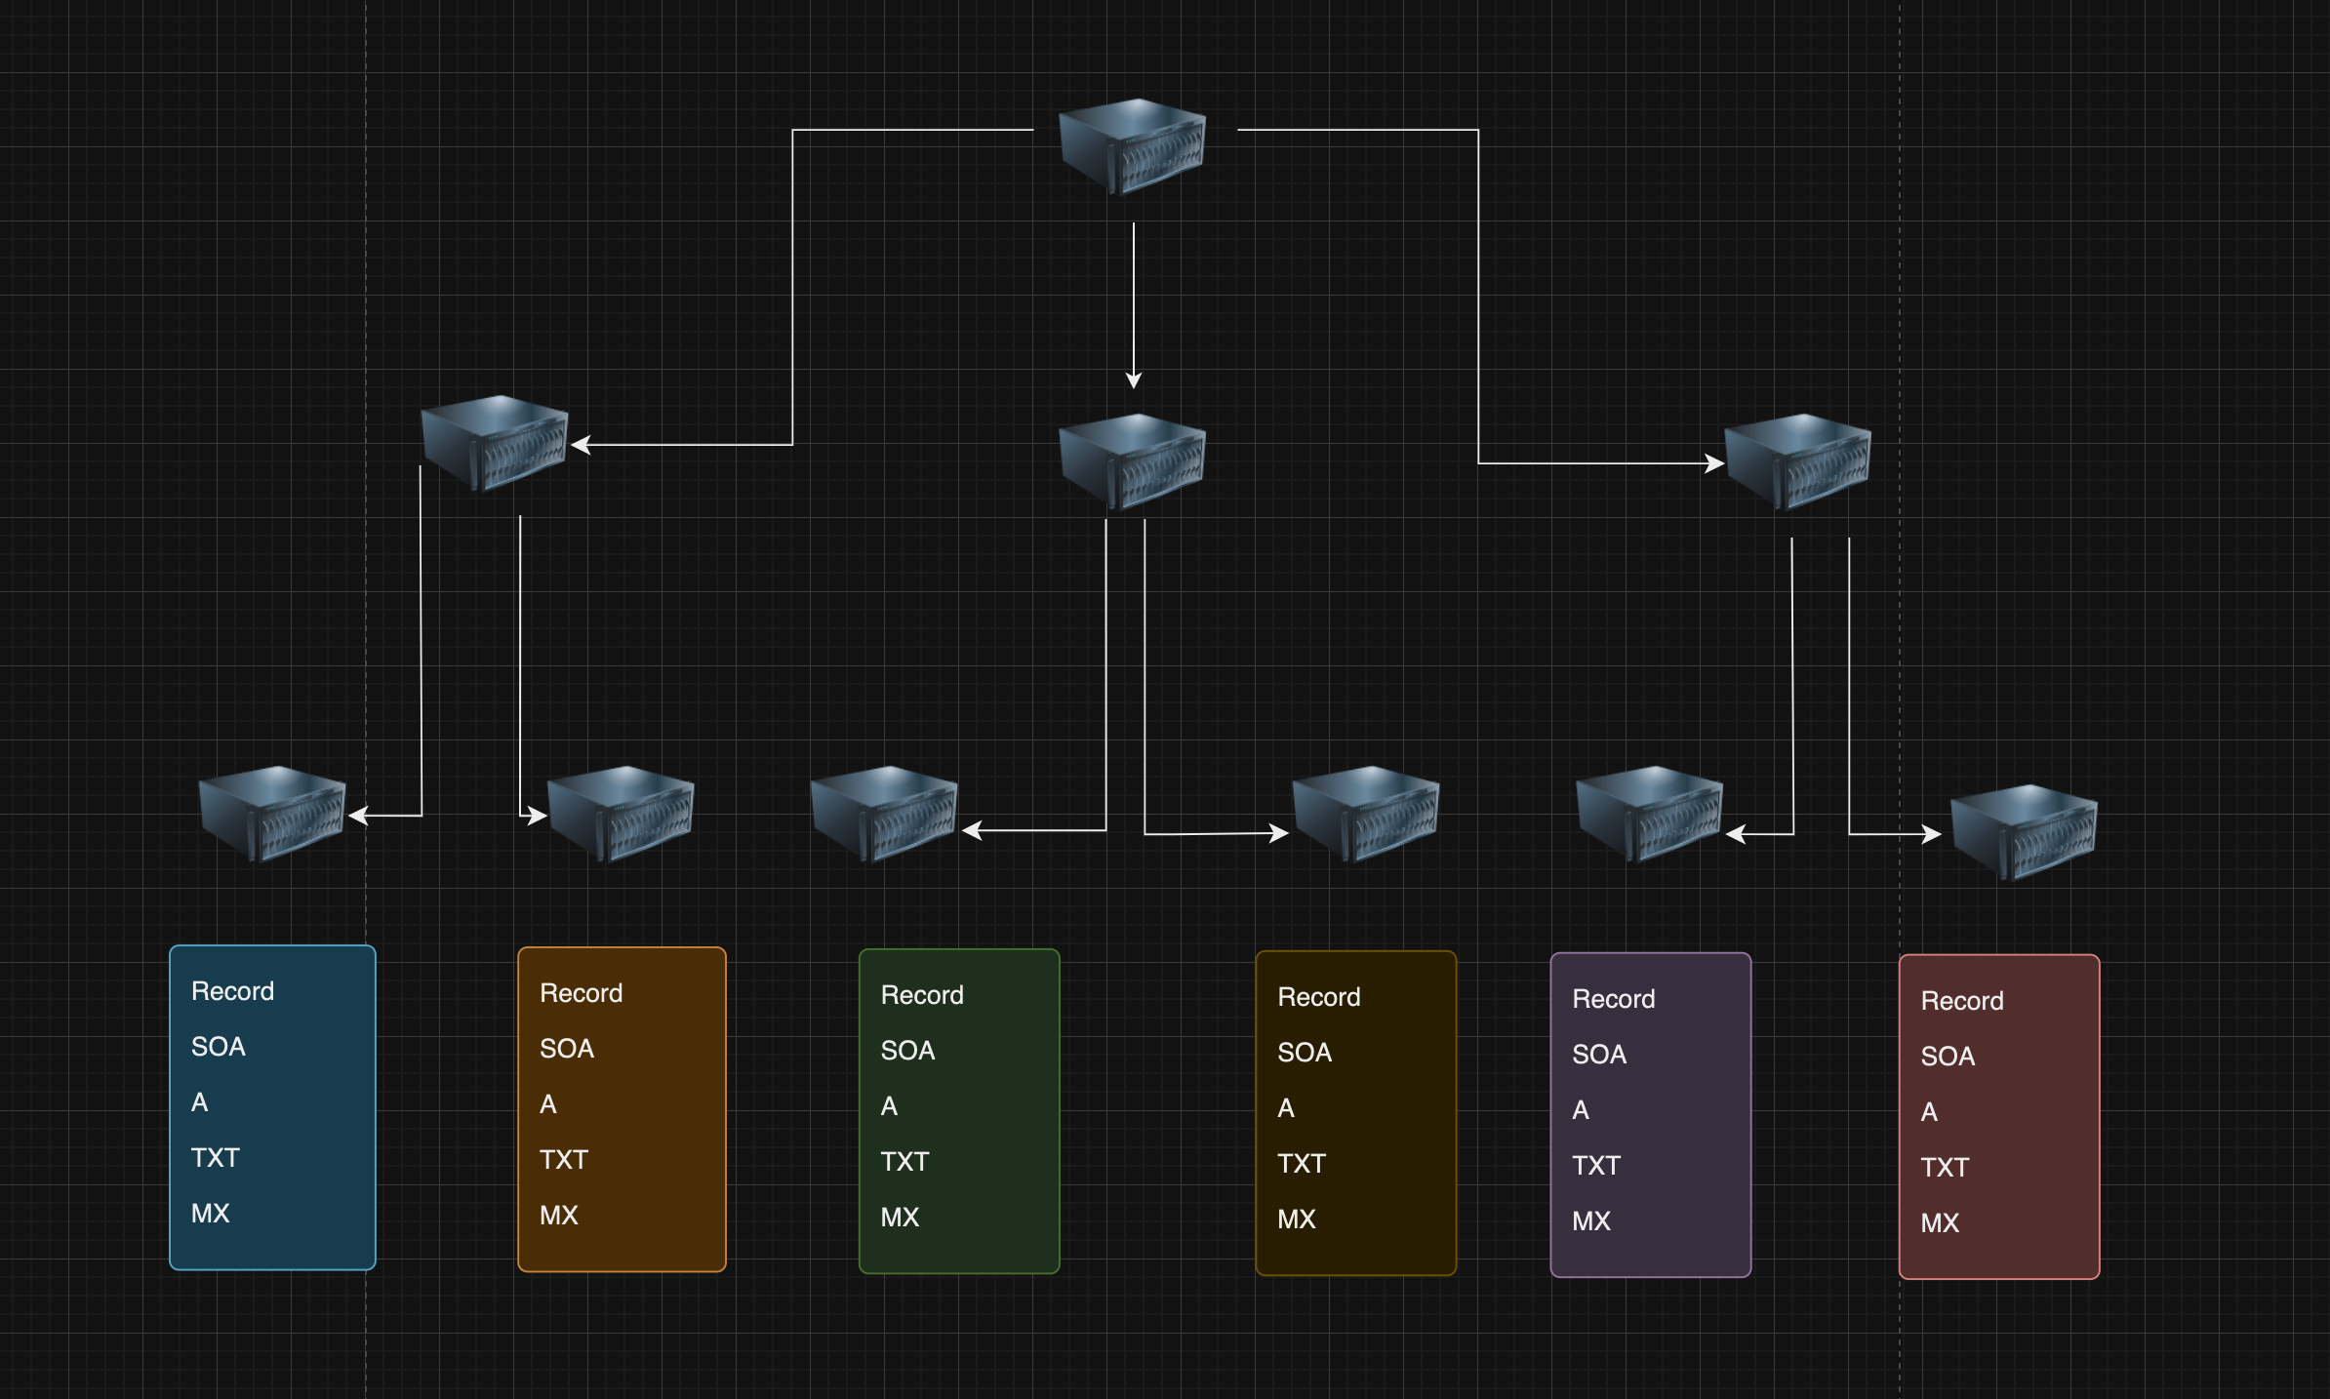Select server icon above the dark brown record box

pos(1366,814)
